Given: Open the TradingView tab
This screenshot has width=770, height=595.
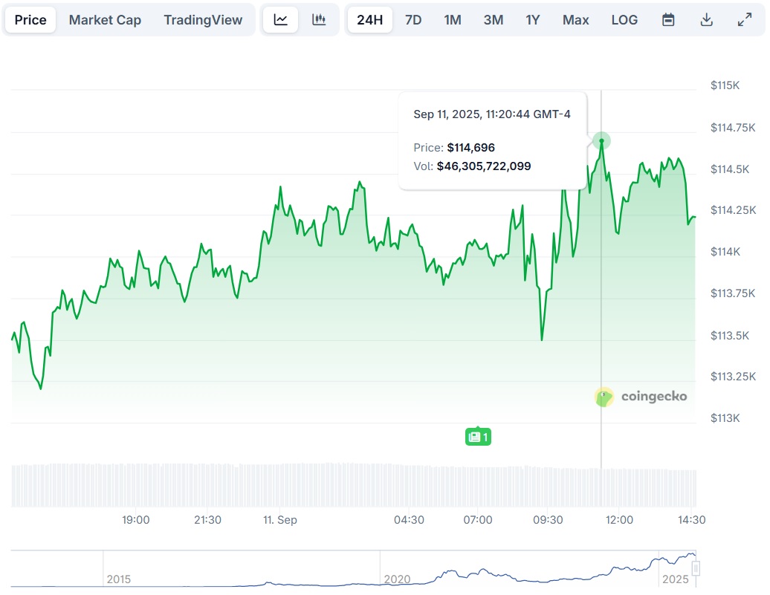Looking at the screenshot, I should [x=203, y=20].
